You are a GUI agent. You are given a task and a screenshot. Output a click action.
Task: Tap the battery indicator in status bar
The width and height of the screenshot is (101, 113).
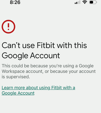pyautogui.click(x=93, y=2)
